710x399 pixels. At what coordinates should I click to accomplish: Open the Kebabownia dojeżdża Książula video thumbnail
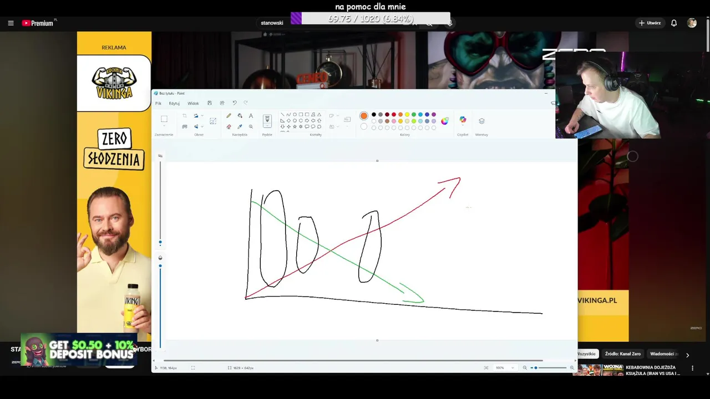(598, 370)
